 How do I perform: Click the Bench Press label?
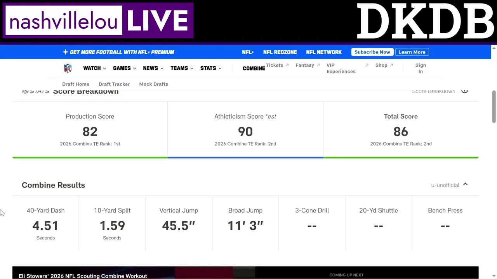click(x=445, y=210)
